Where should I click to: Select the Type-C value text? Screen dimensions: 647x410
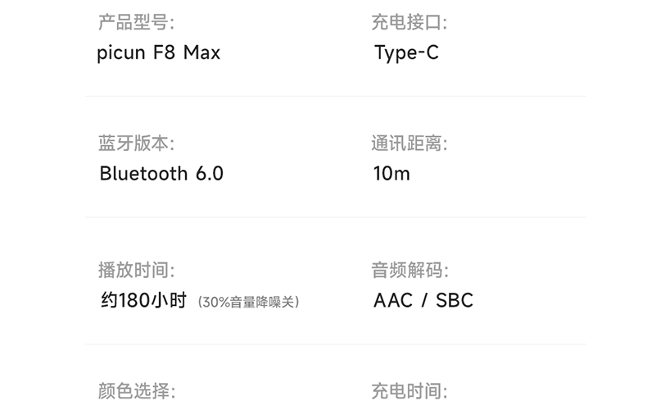pyautogui.click(x=406, y=53)
